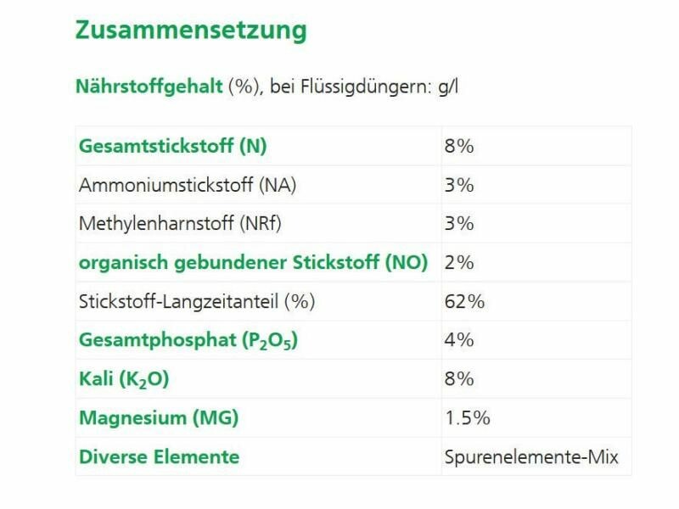
Task: Click the 8% value for Gesamtstickstoff
Action: [458, 146]
